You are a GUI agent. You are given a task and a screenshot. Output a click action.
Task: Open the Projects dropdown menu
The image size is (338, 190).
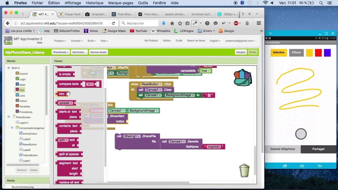tap(60, 41)
